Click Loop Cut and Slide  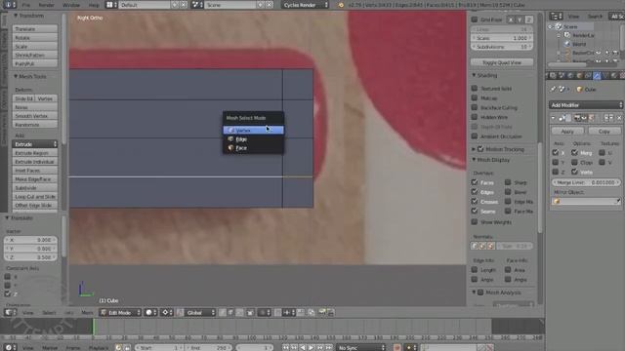35,197
